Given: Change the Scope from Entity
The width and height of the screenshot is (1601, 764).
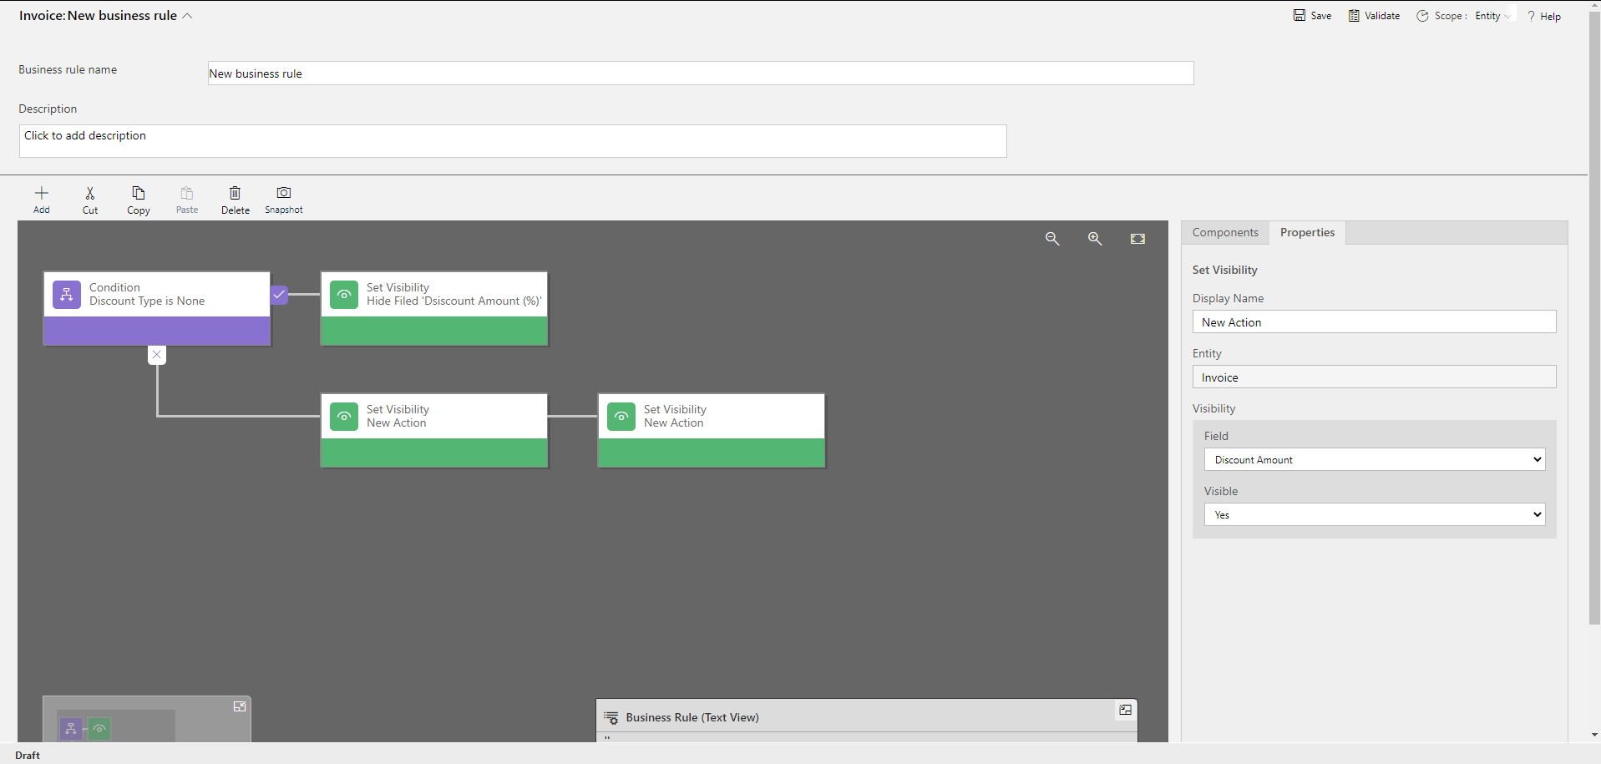Looking at the screenshot, I should pos(1494,15).
